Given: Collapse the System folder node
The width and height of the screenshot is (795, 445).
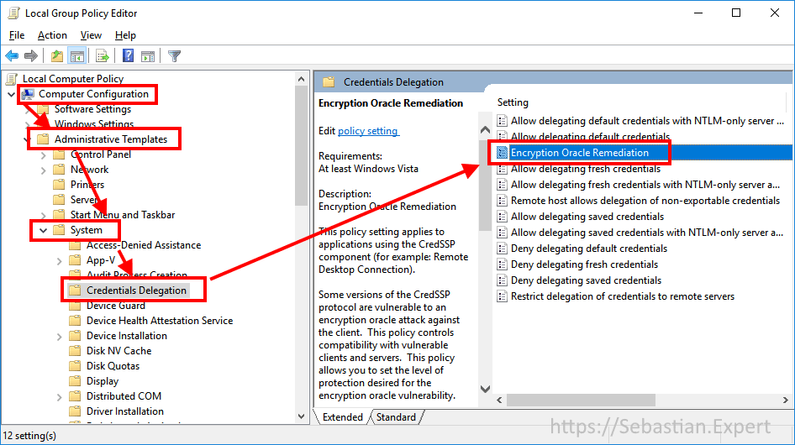Looking at the screenshot, I should pos(43,230).
